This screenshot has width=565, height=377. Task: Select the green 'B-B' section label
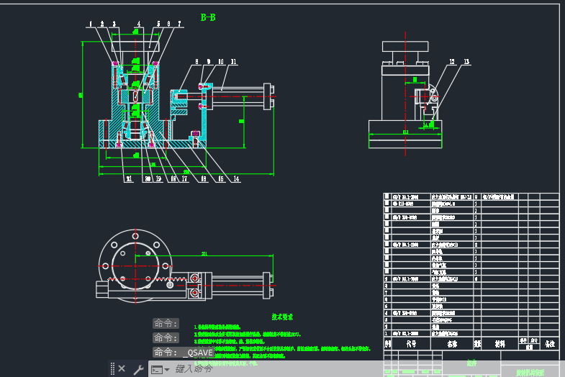click(x=208, y=17)
